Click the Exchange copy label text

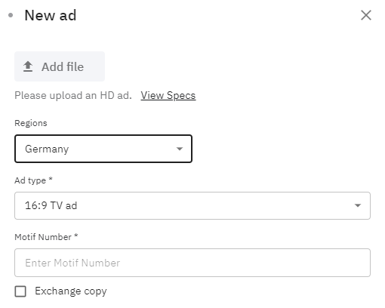71,291
